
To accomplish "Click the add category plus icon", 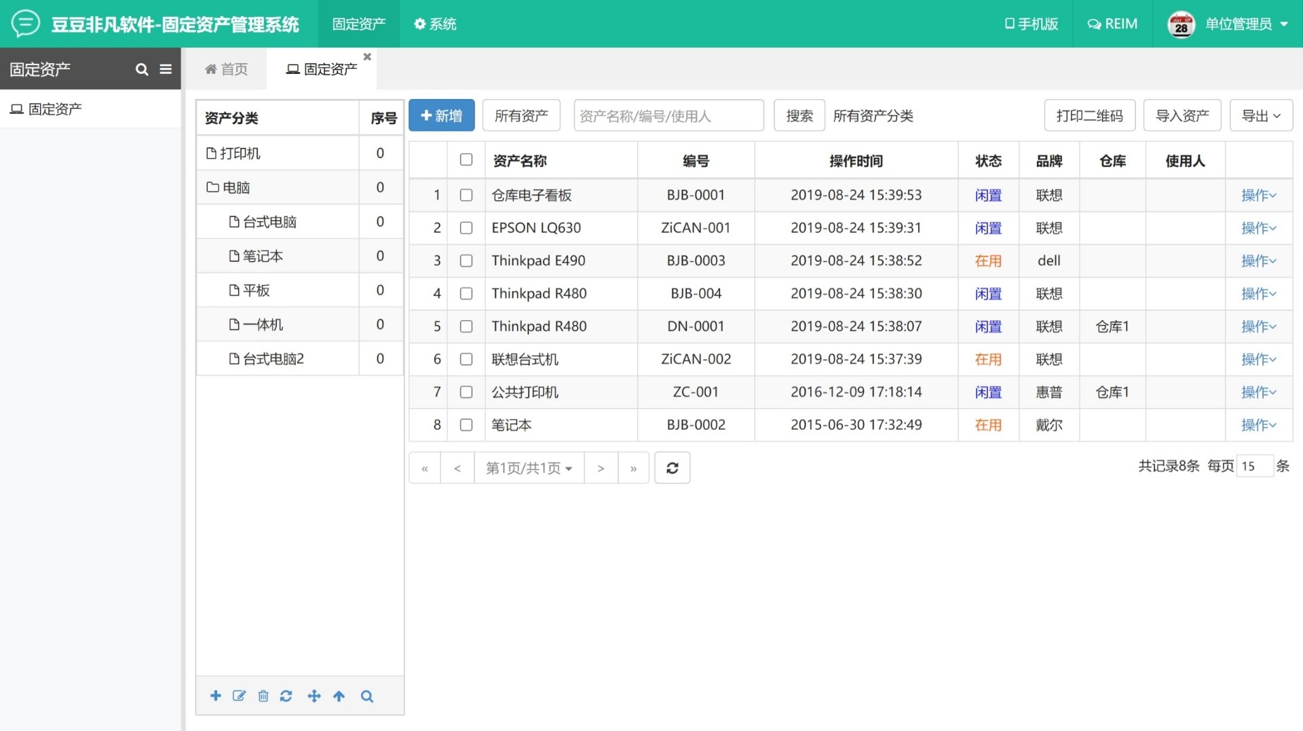I will point(216,696).
